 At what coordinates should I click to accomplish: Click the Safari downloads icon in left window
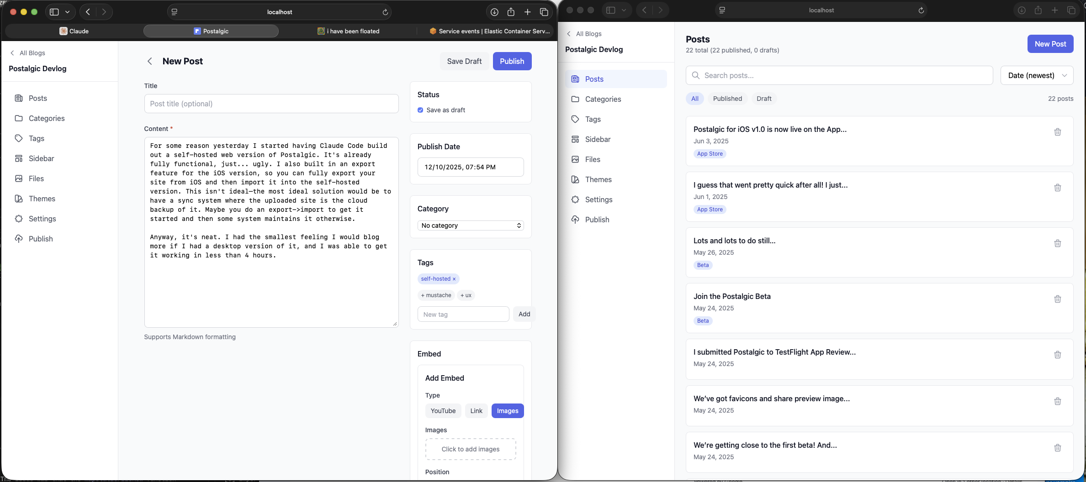click(494, 12)
